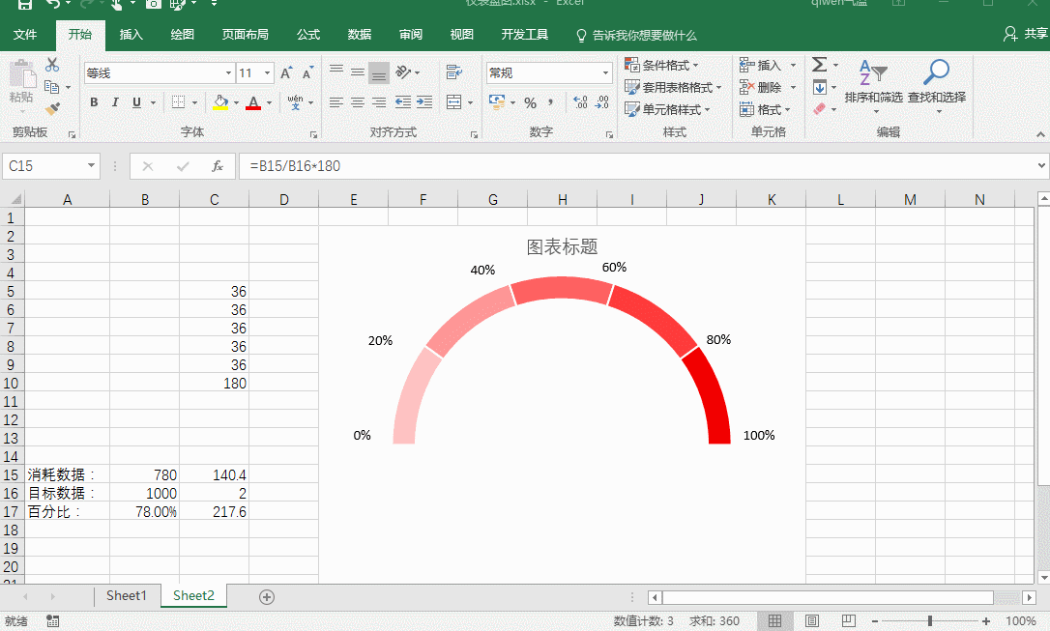Expand the formula bar
This screenshot has height=631, width=1050.
click(1041, 165)
